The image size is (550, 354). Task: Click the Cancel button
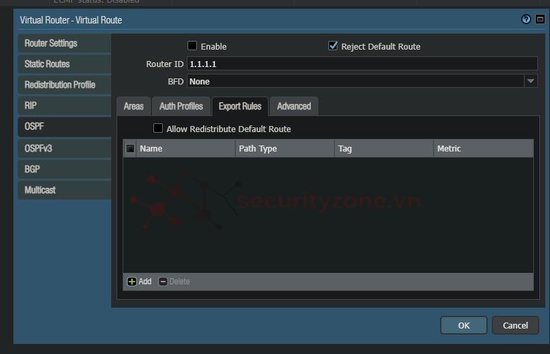(x=515, y=325)
